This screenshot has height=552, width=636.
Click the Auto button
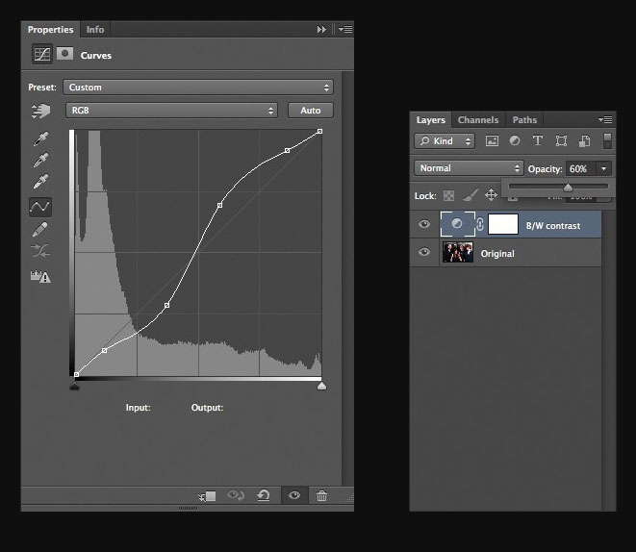(x=311, y=111)
